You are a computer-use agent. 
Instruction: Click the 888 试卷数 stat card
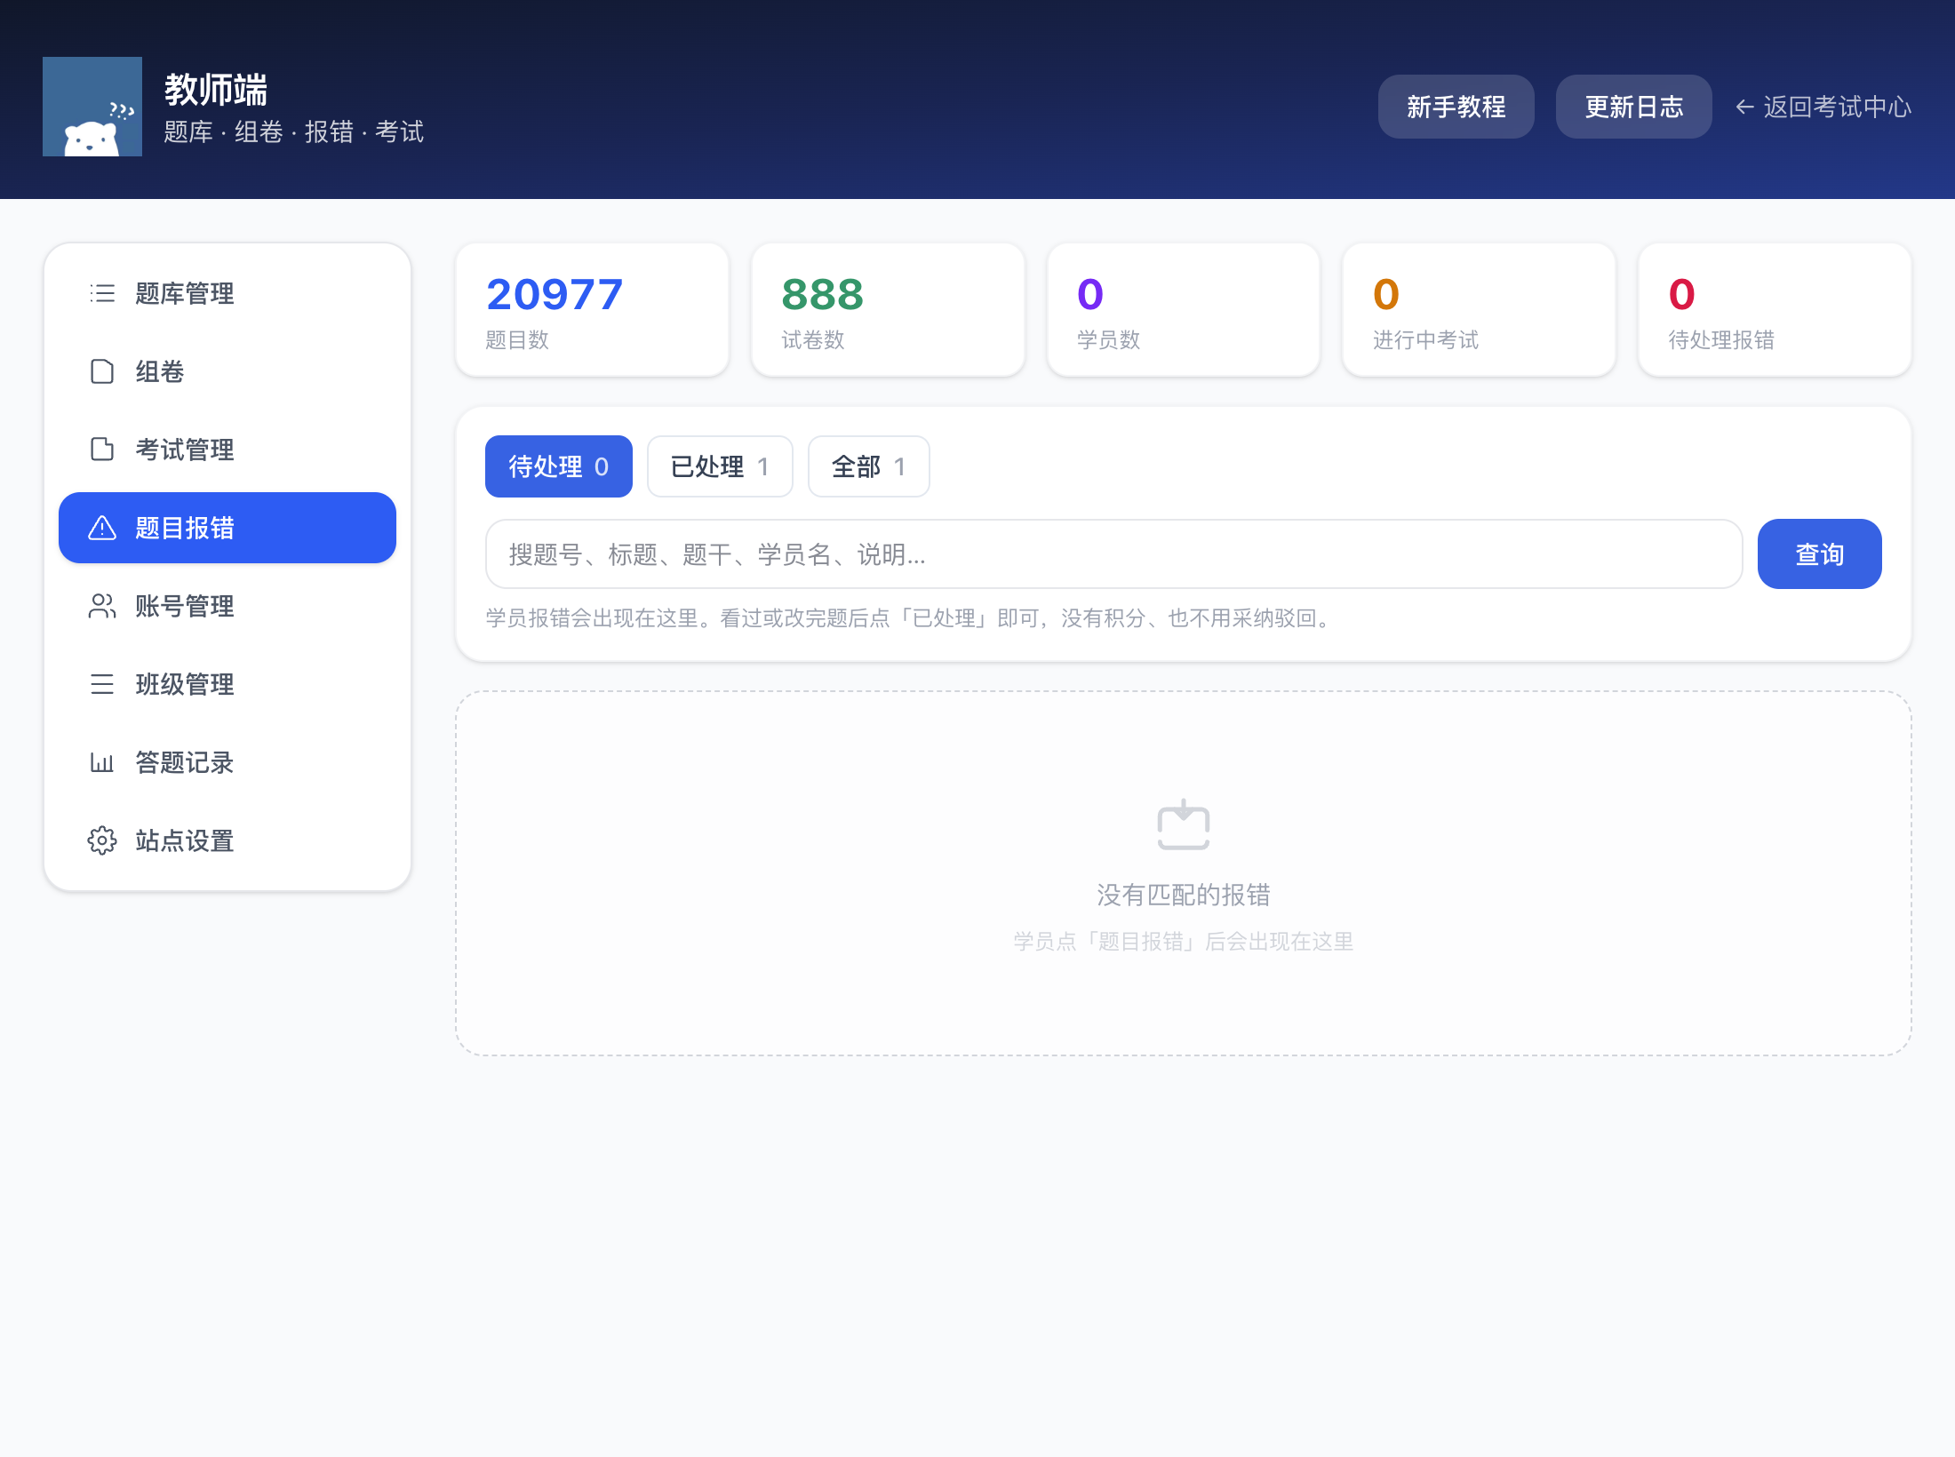tap(889, 310)
